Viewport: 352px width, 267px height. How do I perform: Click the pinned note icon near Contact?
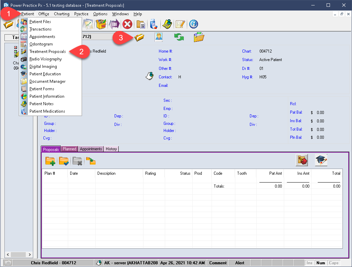pos(150,76)
